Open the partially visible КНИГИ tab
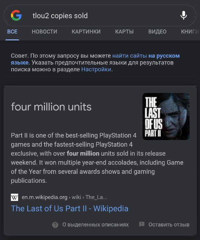 click(190, 32)
